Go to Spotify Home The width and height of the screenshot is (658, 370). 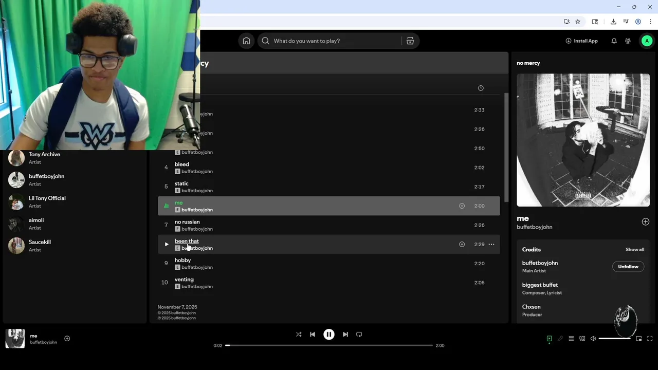[x=246, y=41]
